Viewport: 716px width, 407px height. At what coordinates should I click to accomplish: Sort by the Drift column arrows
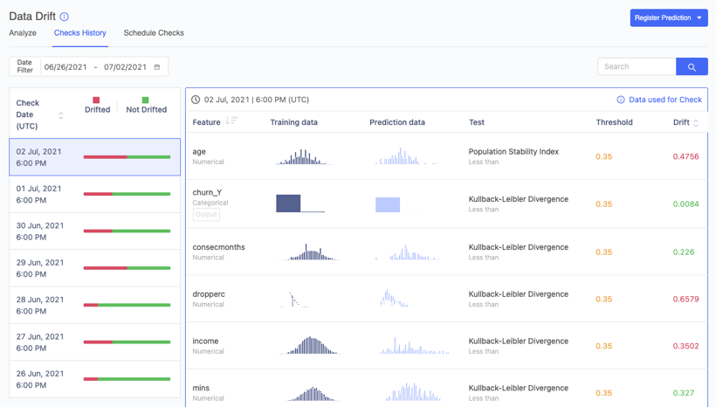click(x=696, y=123)
